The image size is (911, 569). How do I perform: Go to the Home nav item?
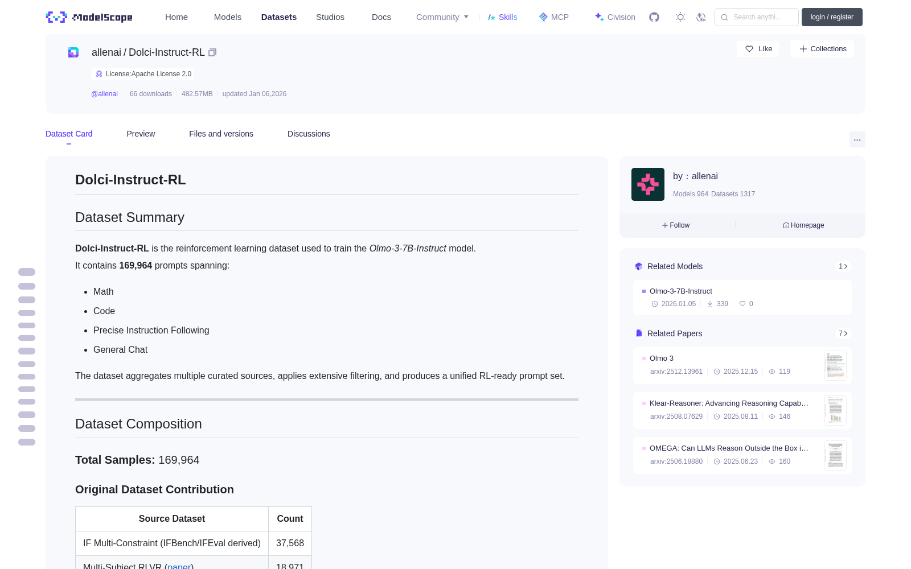point(177,17)
